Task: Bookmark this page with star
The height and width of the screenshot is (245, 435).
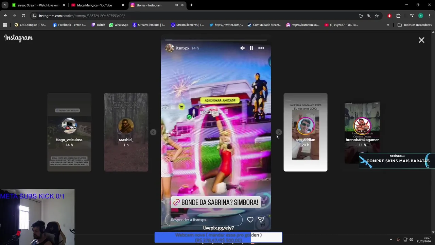Action: (377, 16)
